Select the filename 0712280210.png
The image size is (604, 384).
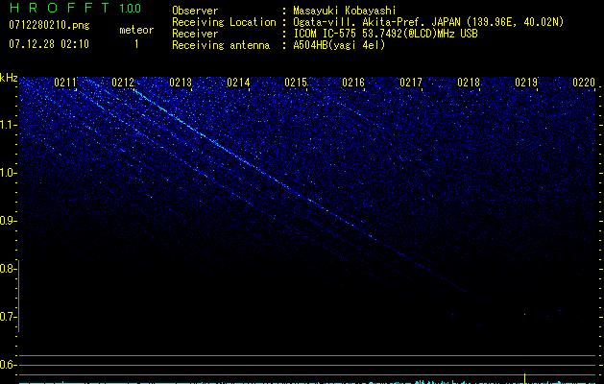(x=49, y=25)
